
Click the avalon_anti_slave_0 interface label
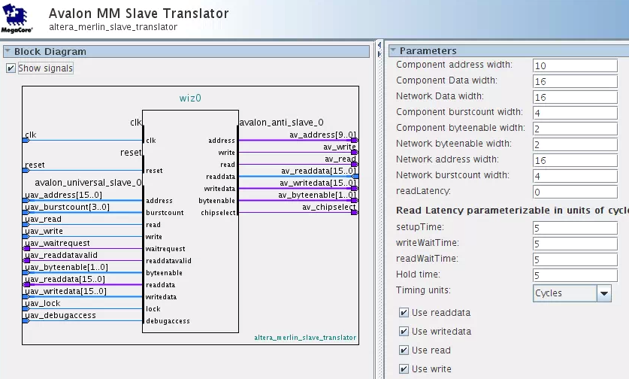[281, 123]
